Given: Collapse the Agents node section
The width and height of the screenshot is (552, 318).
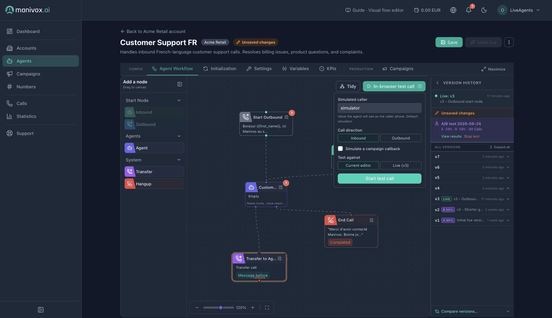Looking at the screenshot, I should point(179,136).
